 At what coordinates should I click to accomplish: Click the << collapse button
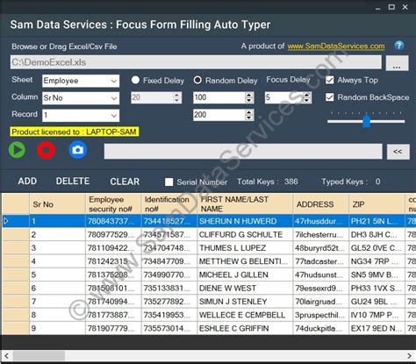tap(398, 152)
